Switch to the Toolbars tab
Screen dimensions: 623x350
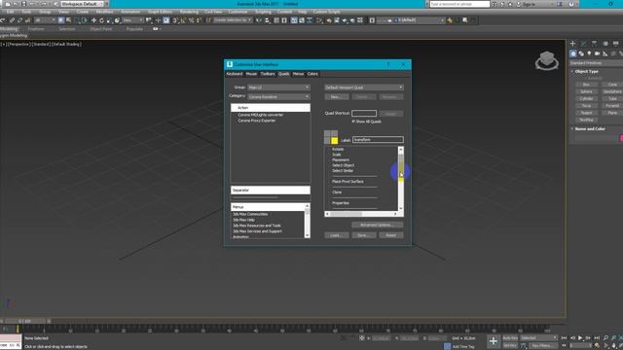click(x=268, y=74)
